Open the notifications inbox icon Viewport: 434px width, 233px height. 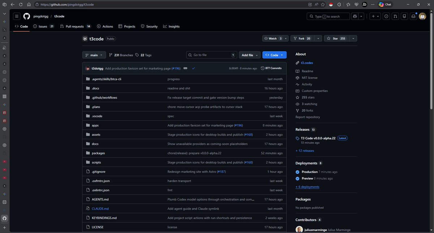point(413,16)
